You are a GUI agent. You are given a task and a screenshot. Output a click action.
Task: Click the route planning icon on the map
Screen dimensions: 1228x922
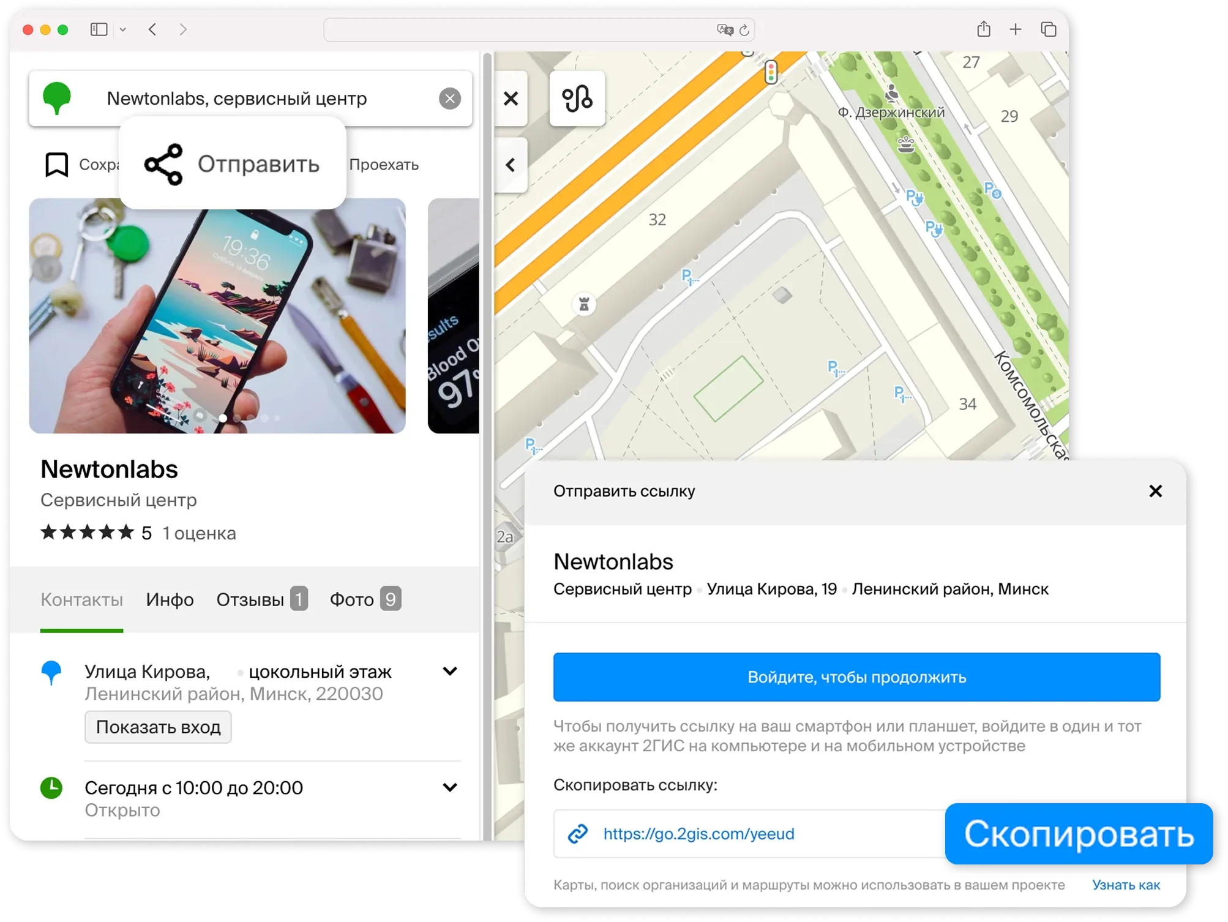(578, 99)
